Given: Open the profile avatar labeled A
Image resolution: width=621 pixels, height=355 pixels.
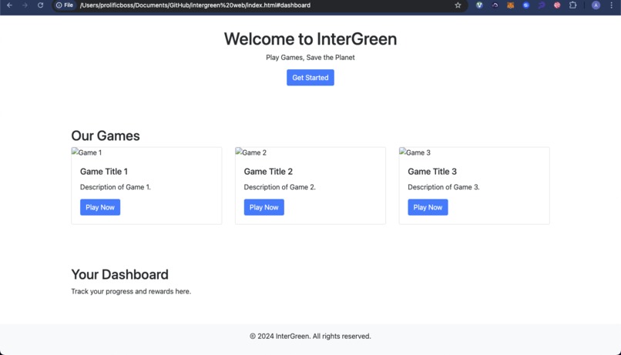Looking at the screenshot, I should point(596,5).
